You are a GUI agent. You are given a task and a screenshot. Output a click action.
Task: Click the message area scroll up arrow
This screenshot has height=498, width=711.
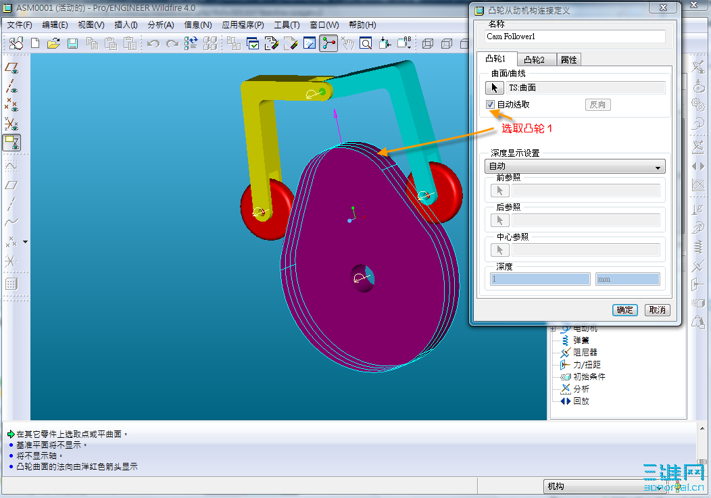(x=702, y=428)
